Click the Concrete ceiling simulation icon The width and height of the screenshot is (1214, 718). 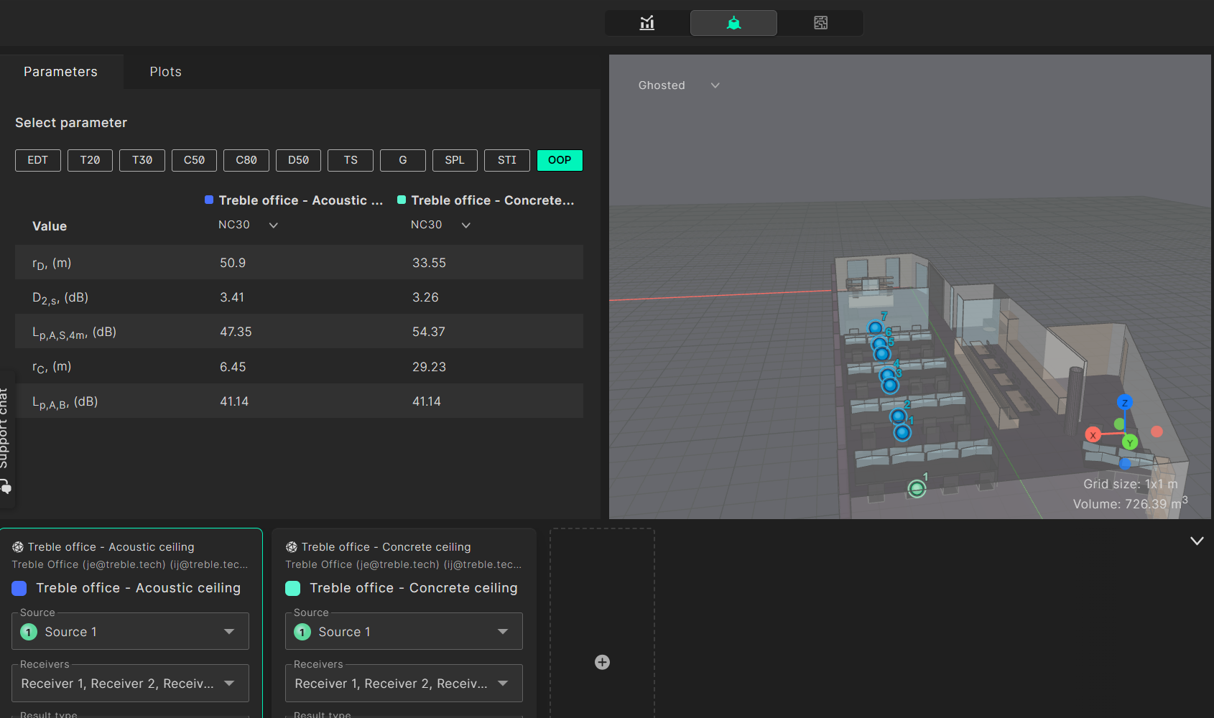[x=292, y=547]
